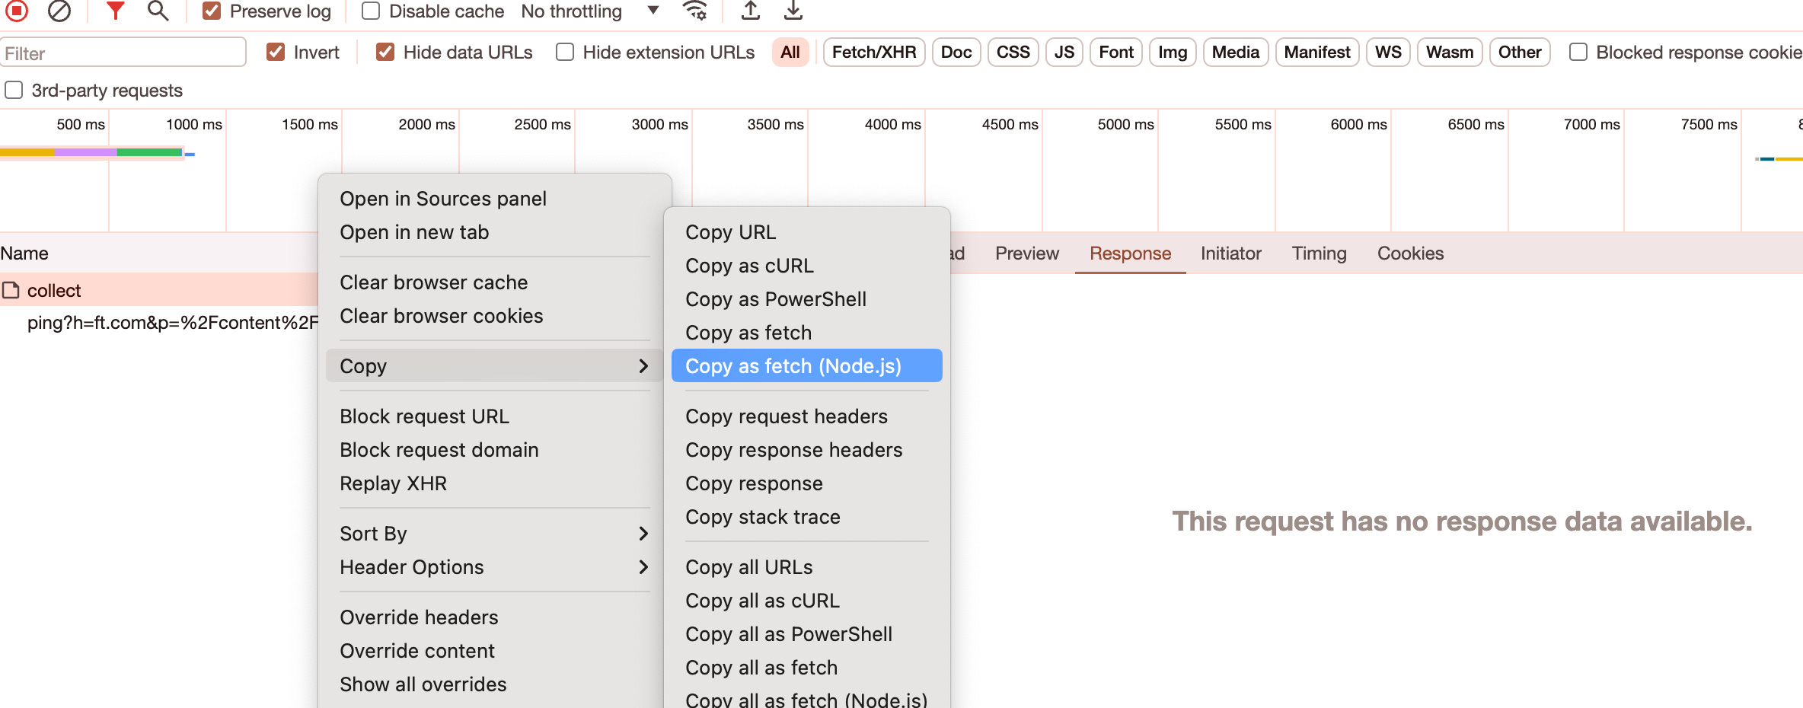
Task: Filter requests by WS type
Action: tap(1388, 53)
